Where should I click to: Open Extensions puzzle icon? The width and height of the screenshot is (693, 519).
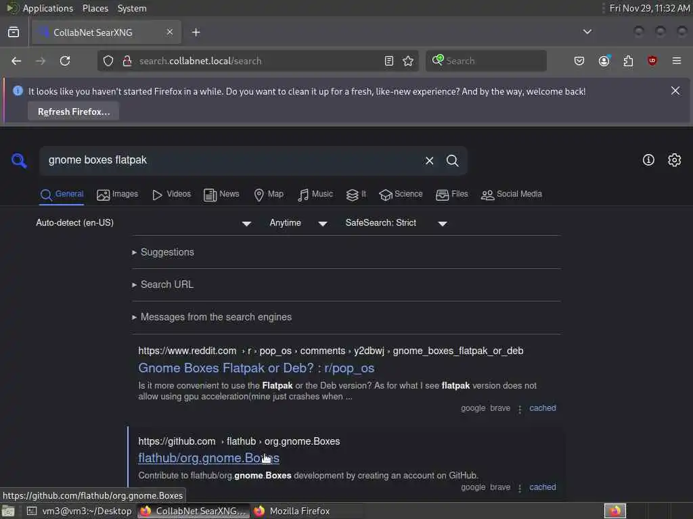[628, 61]
